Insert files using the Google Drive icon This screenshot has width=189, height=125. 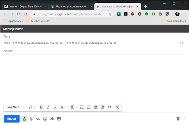click(52, 119)
